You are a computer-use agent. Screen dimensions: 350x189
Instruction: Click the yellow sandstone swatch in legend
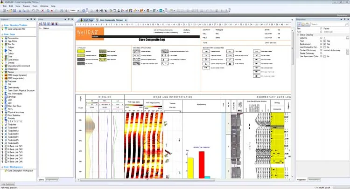[x=81, y=51]
